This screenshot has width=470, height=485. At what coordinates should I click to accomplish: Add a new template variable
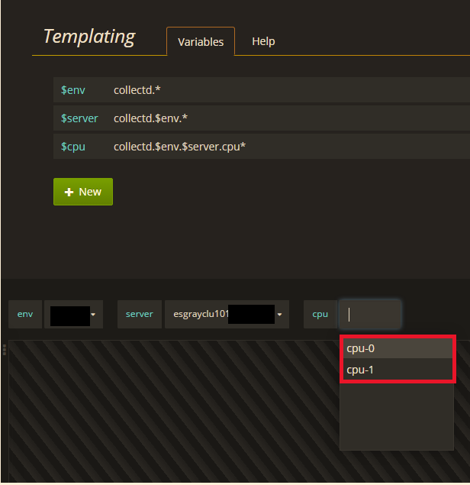83,192
